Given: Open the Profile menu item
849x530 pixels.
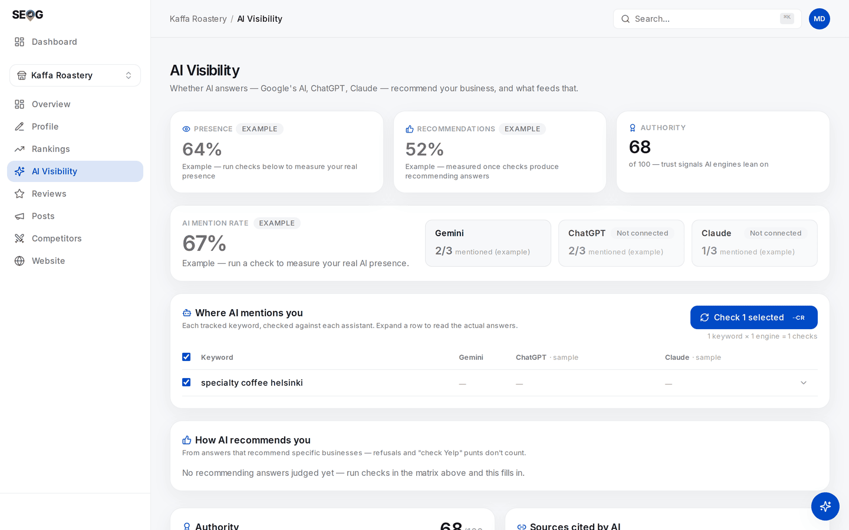Looking at the screenshot, I should (x=75, y=127).
